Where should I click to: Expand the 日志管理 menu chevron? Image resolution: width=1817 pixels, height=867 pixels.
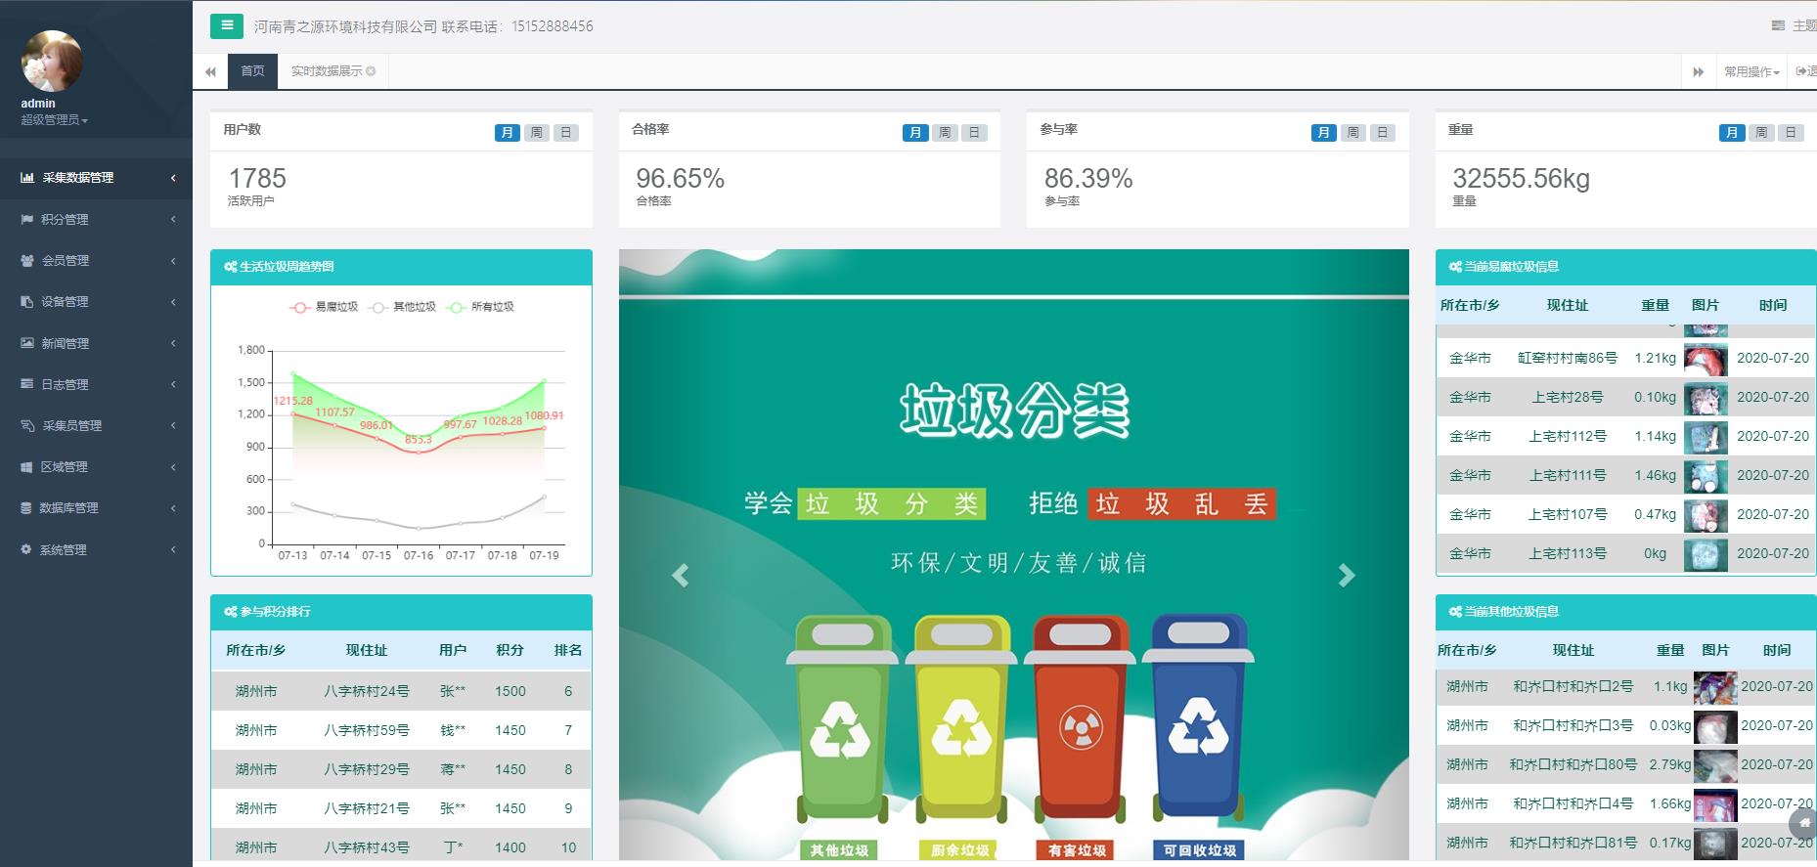point(173,384)
